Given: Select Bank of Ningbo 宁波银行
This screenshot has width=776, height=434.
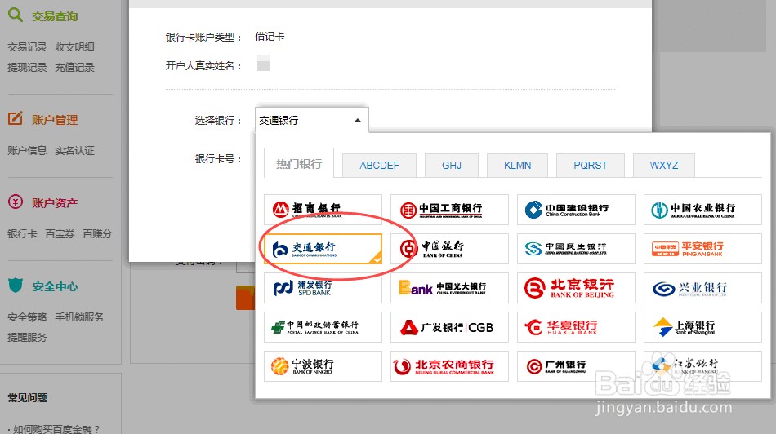Looking at the screenshot, I should tap(323, 366).
